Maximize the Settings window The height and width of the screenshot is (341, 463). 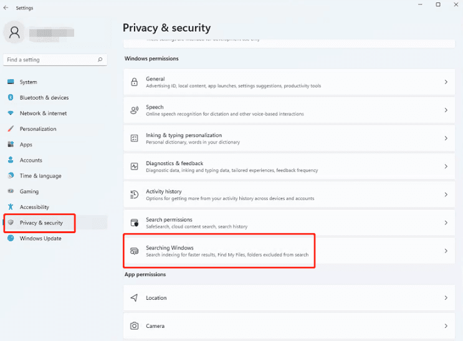(438, 4)
